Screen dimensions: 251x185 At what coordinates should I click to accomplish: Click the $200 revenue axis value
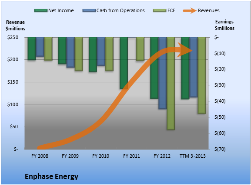click(x=13, y=59)
